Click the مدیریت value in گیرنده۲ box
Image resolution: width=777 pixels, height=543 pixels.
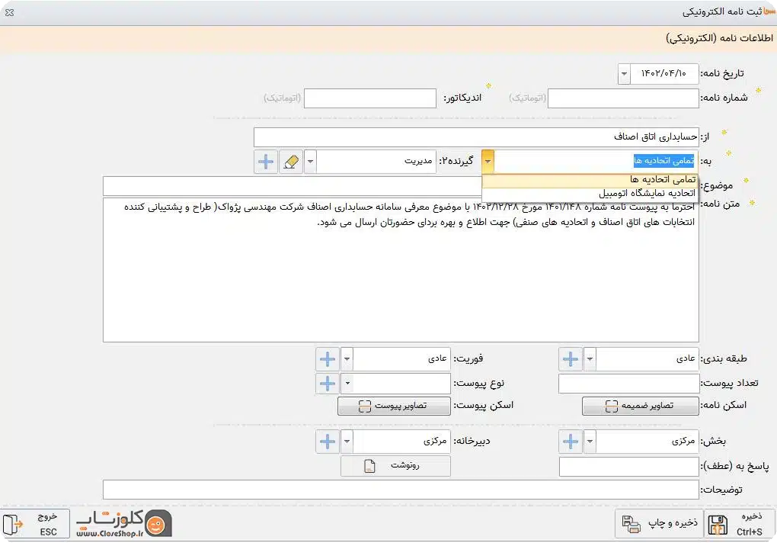point(418,161)
